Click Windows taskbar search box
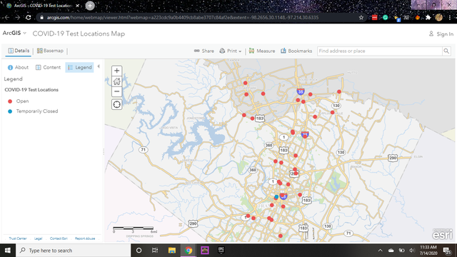 (73, 251)
